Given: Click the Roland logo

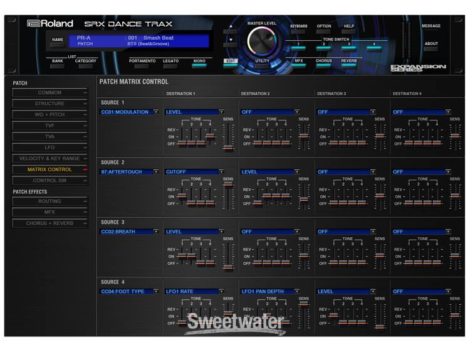Looking at the screenshot, I should tap(50, 23).
